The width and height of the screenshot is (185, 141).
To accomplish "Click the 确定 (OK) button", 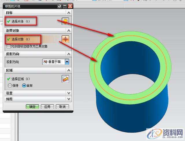I will click(x=32, y=106).
